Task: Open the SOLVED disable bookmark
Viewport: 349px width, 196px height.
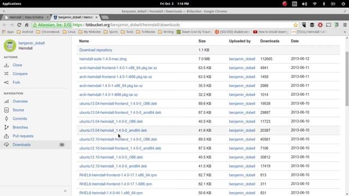Action: [232, 32]
